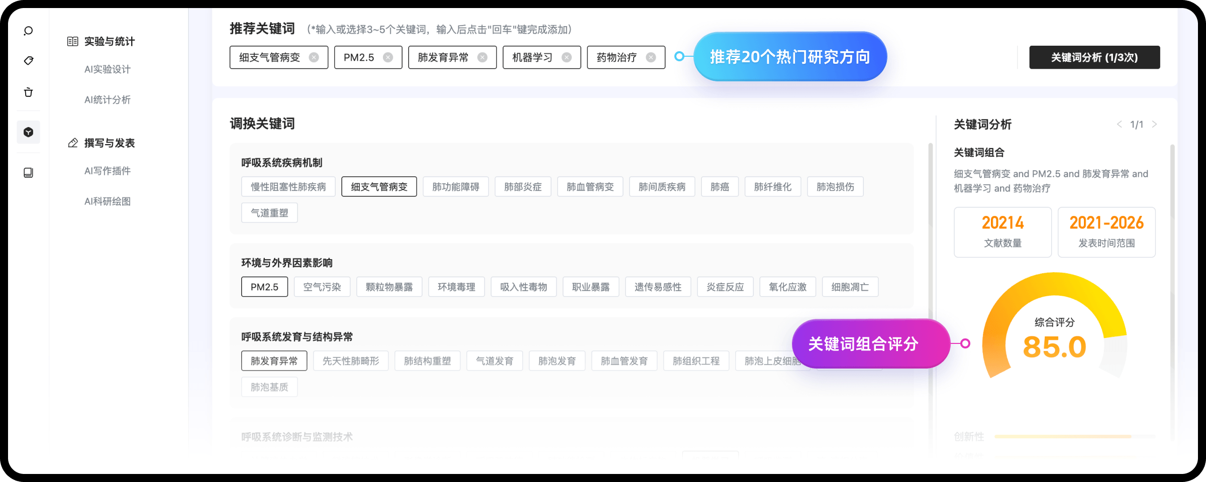Open the chat bubble icon in sidebar
Viewport: 1206px width, 482px height.
tap(28, 31)
